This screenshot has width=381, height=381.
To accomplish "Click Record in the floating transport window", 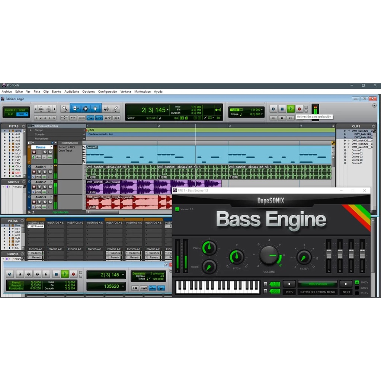I will (x=73, y=274).
